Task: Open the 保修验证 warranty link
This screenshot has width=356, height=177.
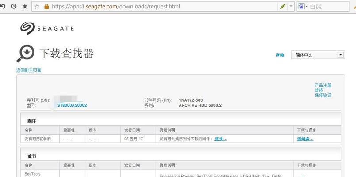Action: coord(323,95)
